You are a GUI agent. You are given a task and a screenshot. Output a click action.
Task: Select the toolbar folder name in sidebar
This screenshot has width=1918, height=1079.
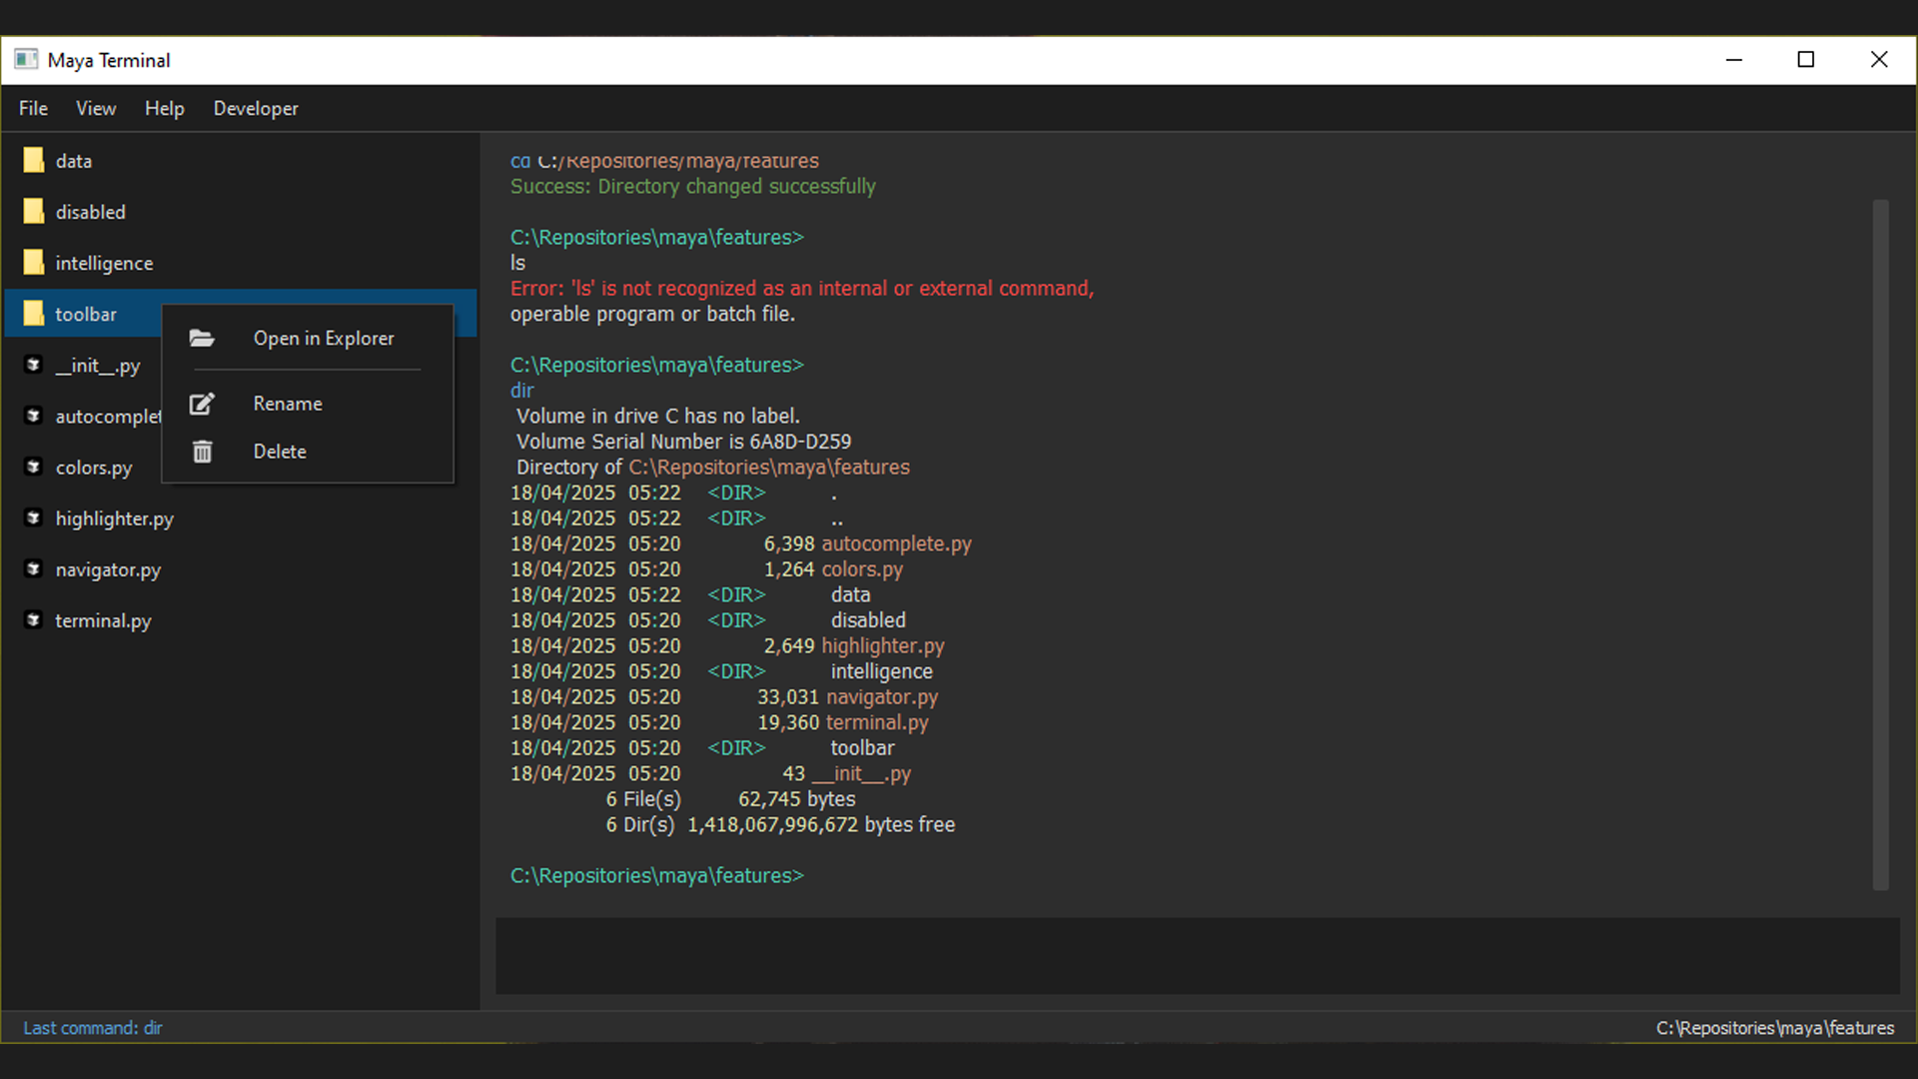point(86,315)
